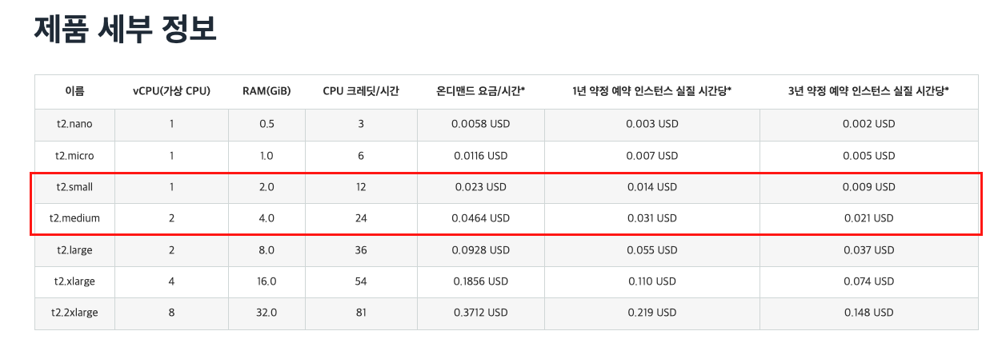Click the 이름 column header
Screen dimensions: 1002x339
click(74, 91)
